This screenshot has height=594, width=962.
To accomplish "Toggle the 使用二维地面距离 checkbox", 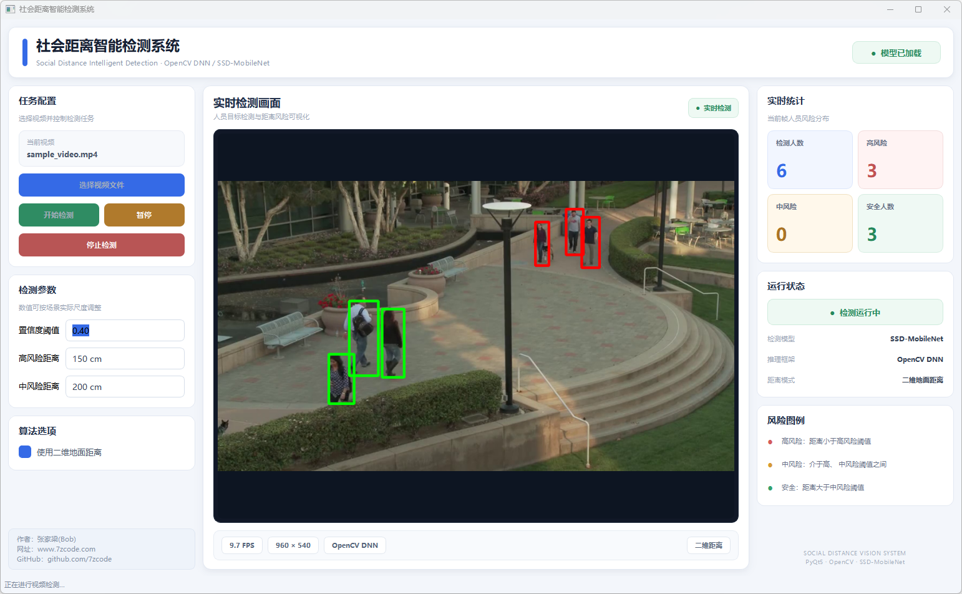I will point(25,452).
